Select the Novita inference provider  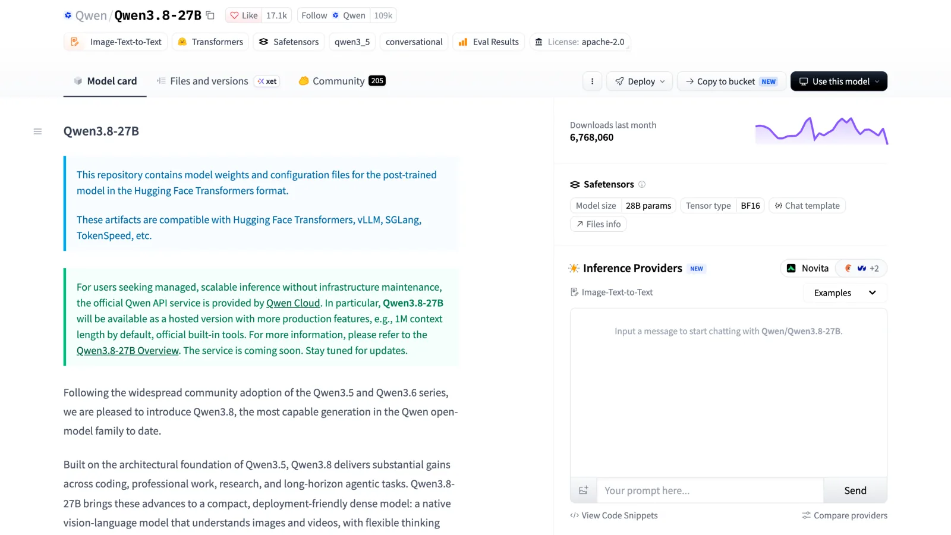[x=808, y=268]
